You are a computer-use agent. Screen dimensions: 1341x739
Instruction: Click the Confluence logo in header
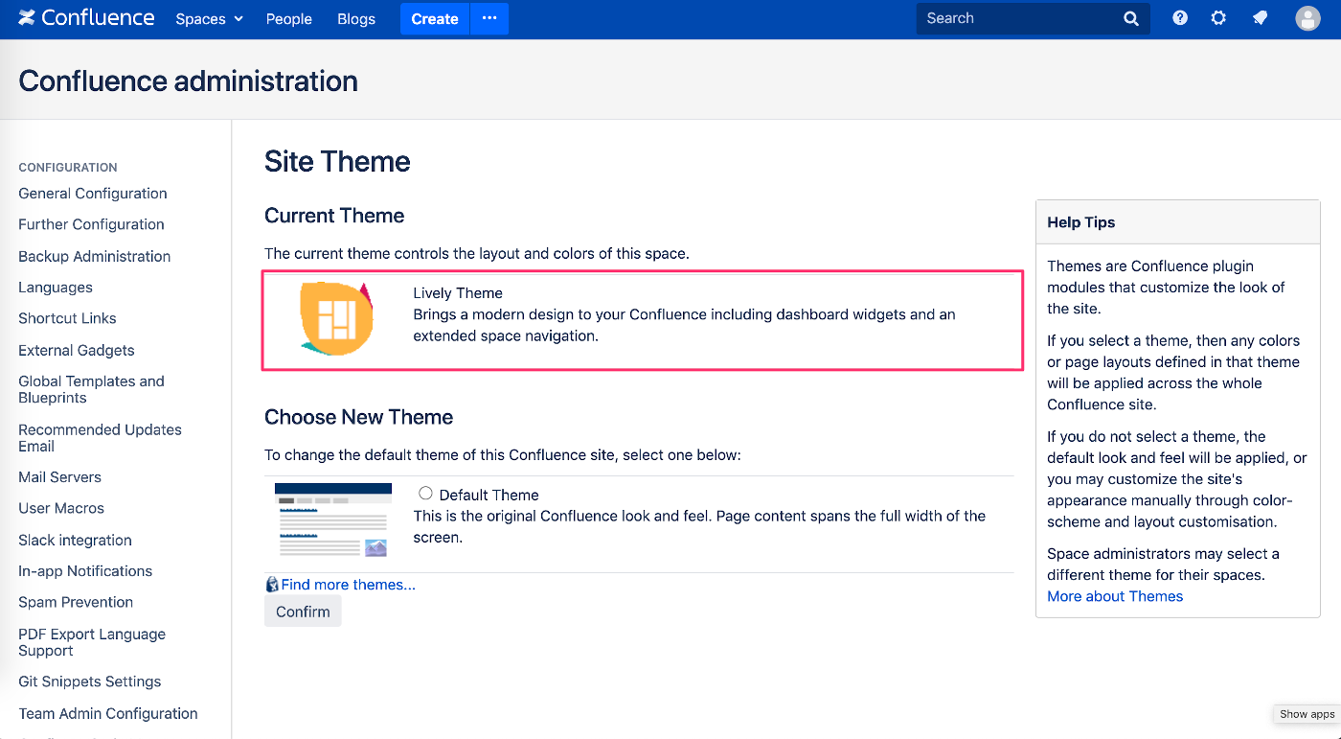click(86, 18)
